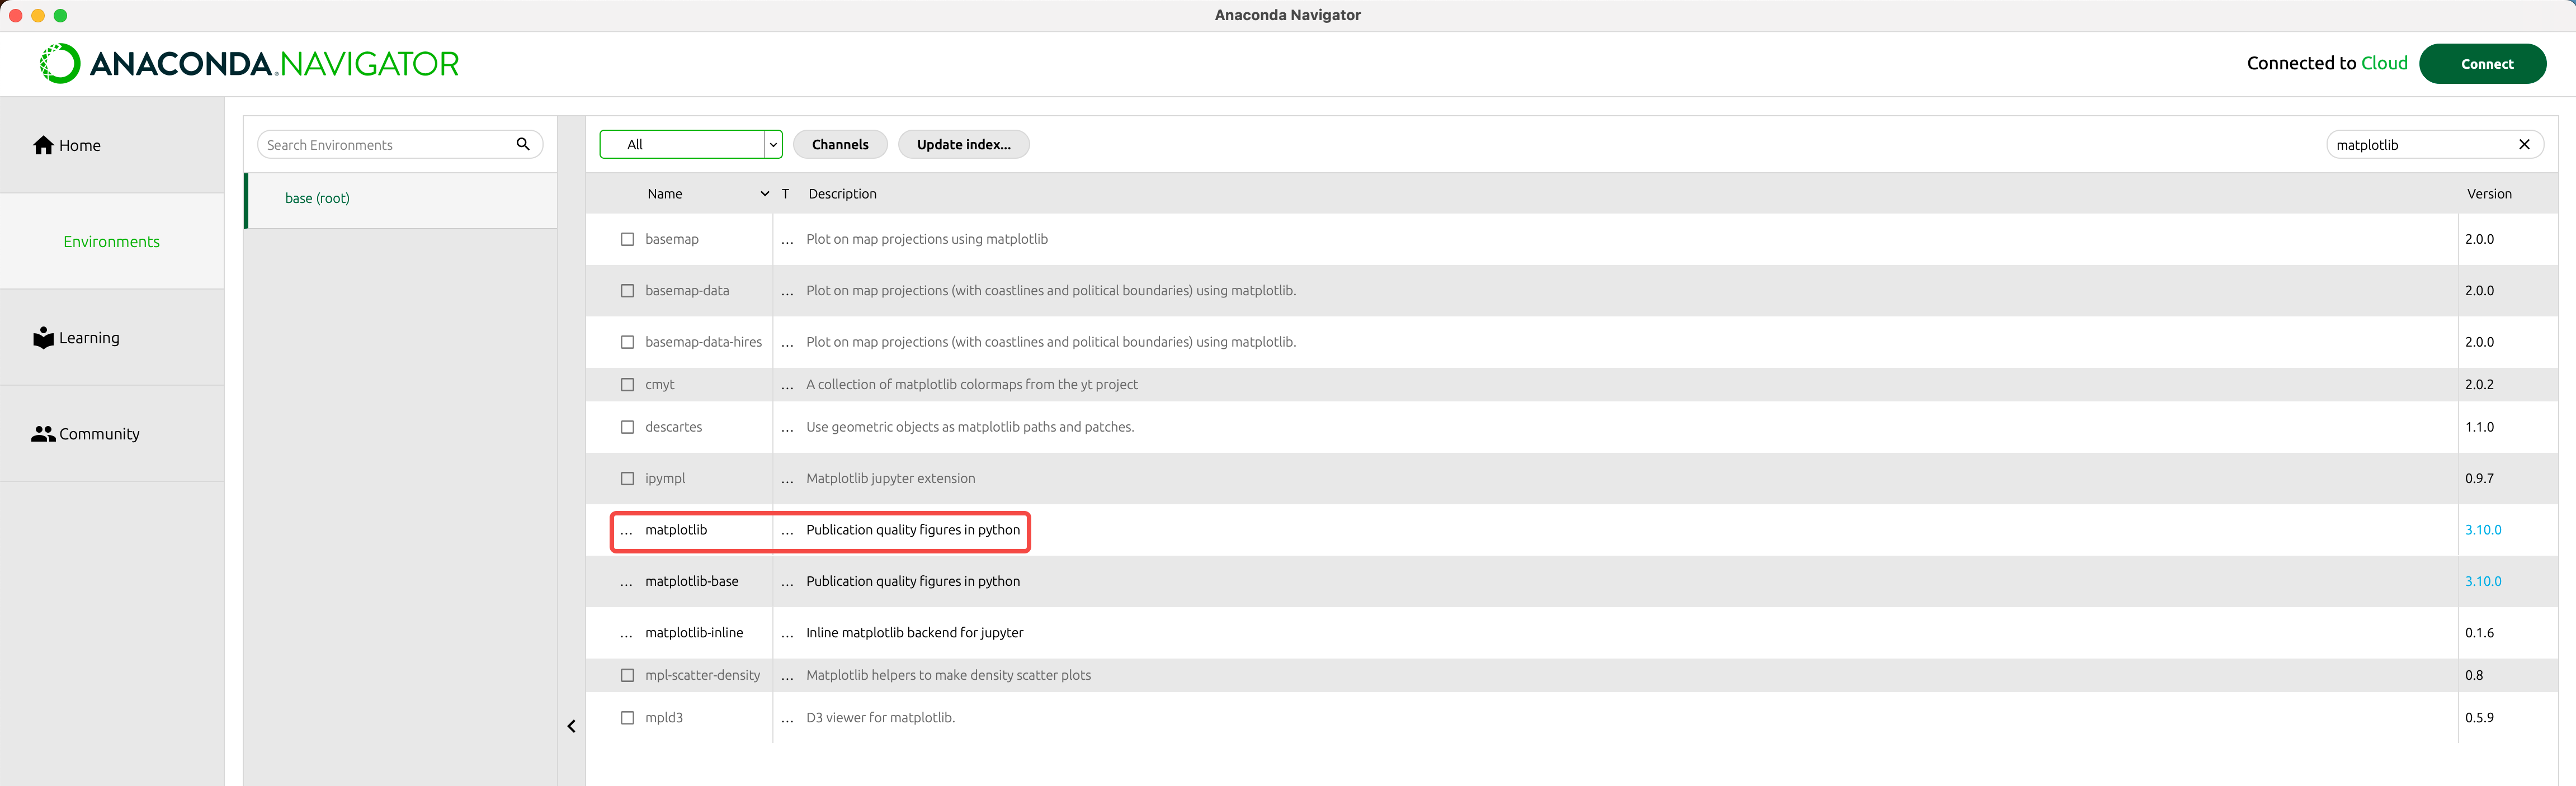The image size is (2576, 786).
Task: Click the Community people icon
Action: [43, 434]
